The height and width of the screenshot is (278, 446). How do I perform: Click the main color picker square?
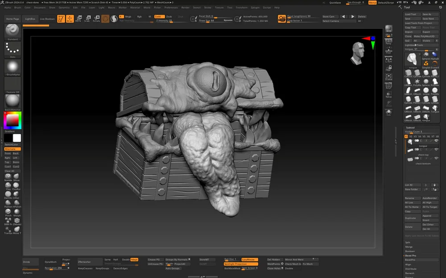13,120
